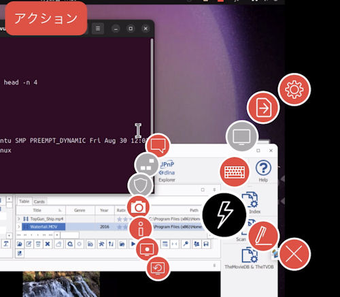The height and width of the screenshot is (297, 340).
Task: Tap the file transfer action button
Action: coord(263,108)
